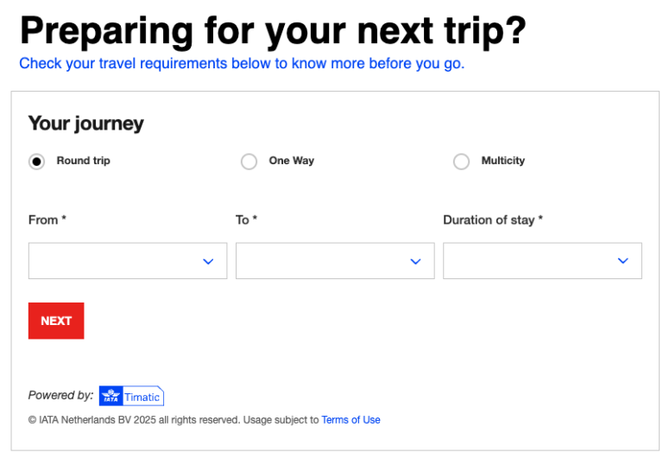663x465 pixels.
Task: Switch to the Multicity radio option
Action: point(461,162)
